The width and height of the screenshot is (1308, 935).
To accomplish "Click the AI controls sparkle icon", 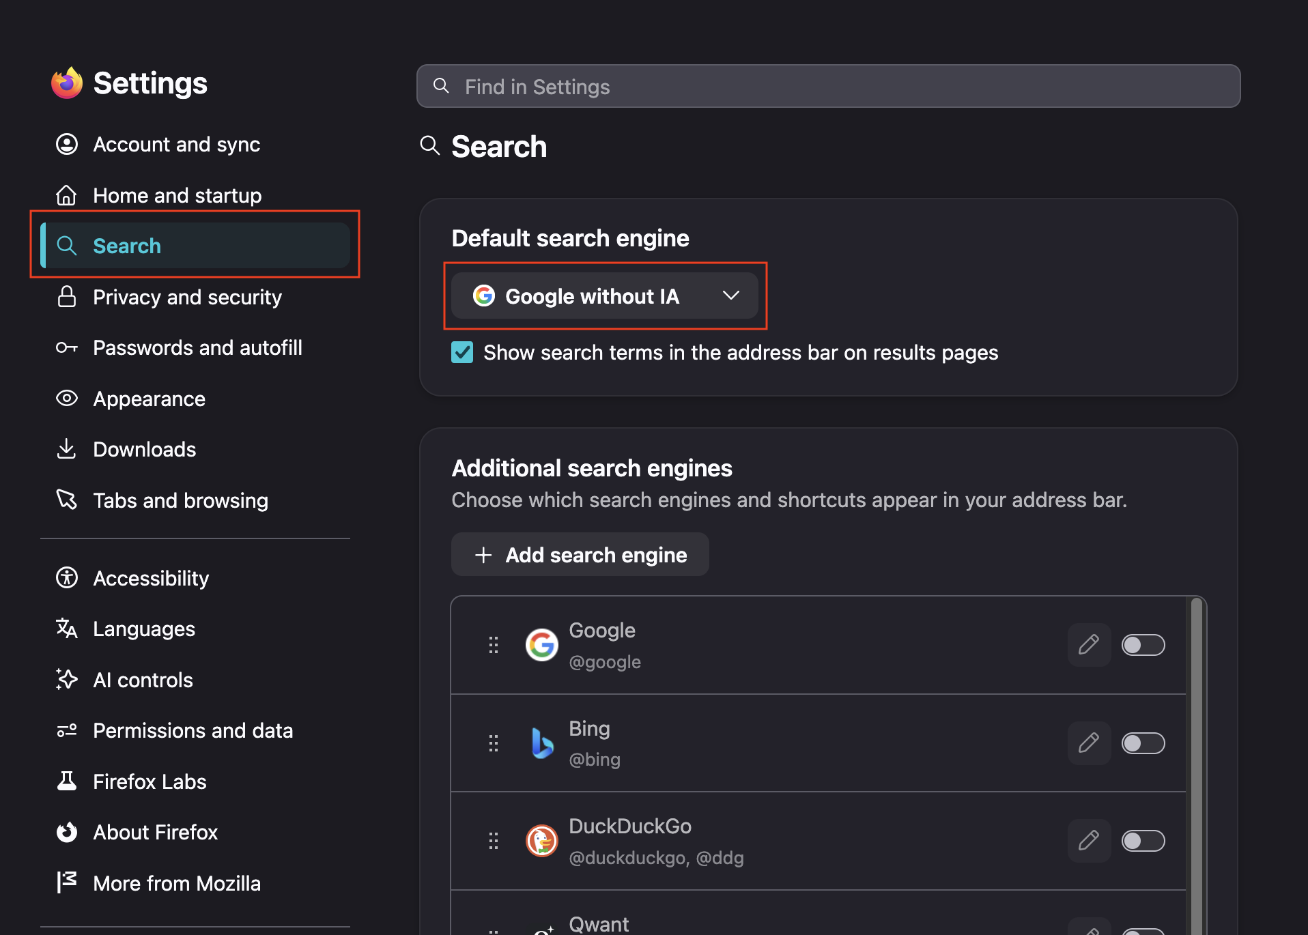I will (67, 680).
